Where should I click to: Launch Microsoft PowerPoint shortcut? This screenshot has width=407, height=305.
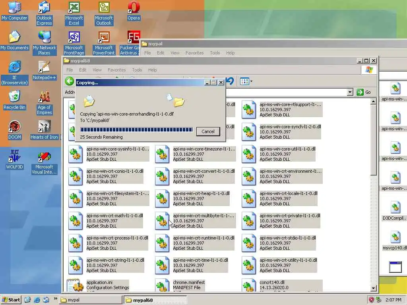point(104,43)
